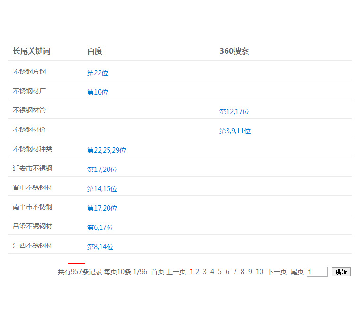
Task: Select keyword text 迁安市不锈钢
Action: coord(33,168)
